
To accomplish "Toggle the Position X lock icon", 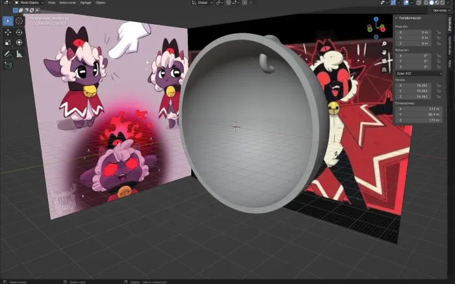I will [439, 32].
